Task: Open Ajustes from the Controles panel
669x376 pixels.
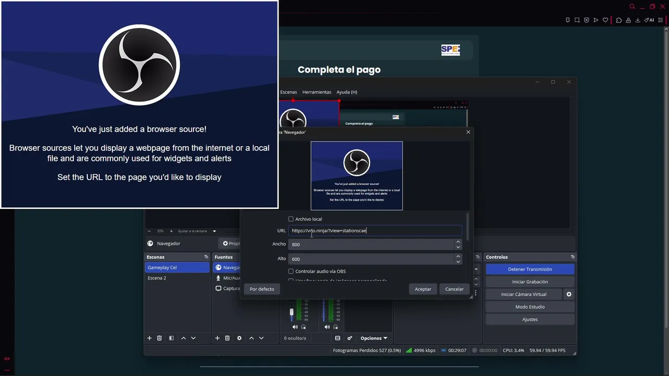Action: pyautogui.click(x=530, y=320)
